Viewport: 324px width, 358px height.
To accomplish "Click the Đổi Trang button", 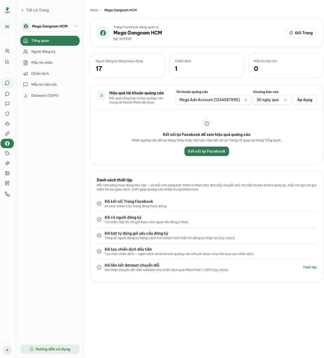I will click(x=301, y=33).
